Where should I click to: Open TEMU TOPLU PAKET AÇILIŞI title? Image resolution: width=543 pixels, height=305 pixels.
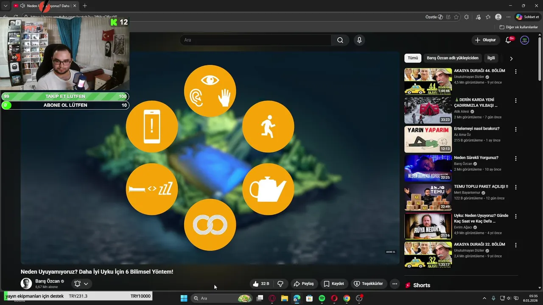pos(481,186)
